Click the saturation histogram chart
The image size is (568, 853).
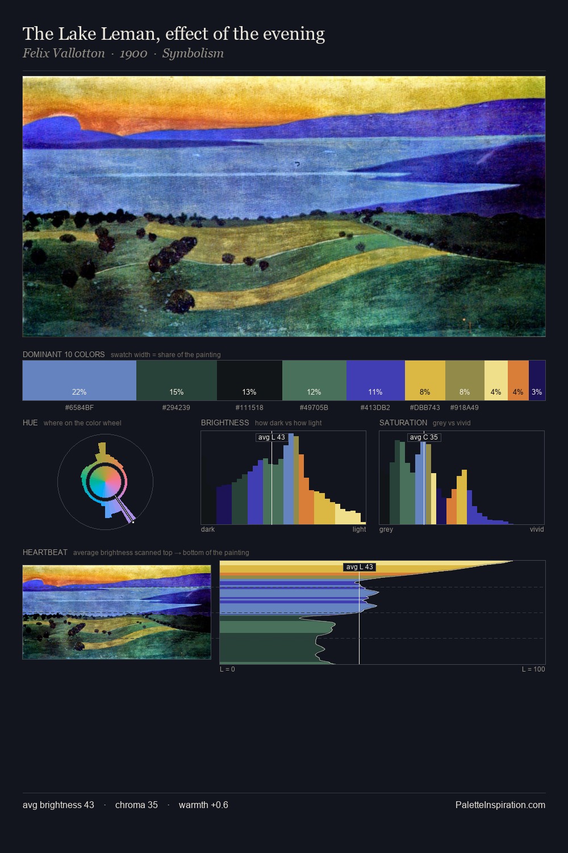pos(462,478)
